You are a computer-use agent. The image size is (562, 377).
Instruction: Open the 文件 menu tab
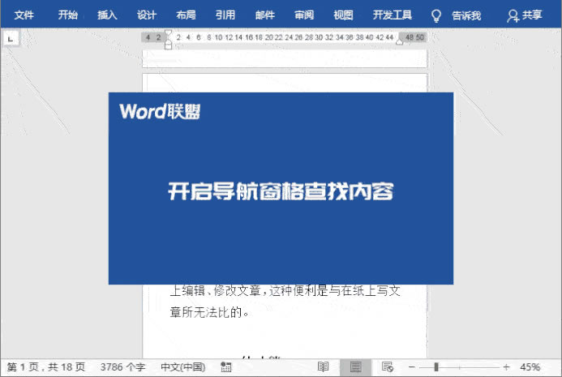coord(24,15)
